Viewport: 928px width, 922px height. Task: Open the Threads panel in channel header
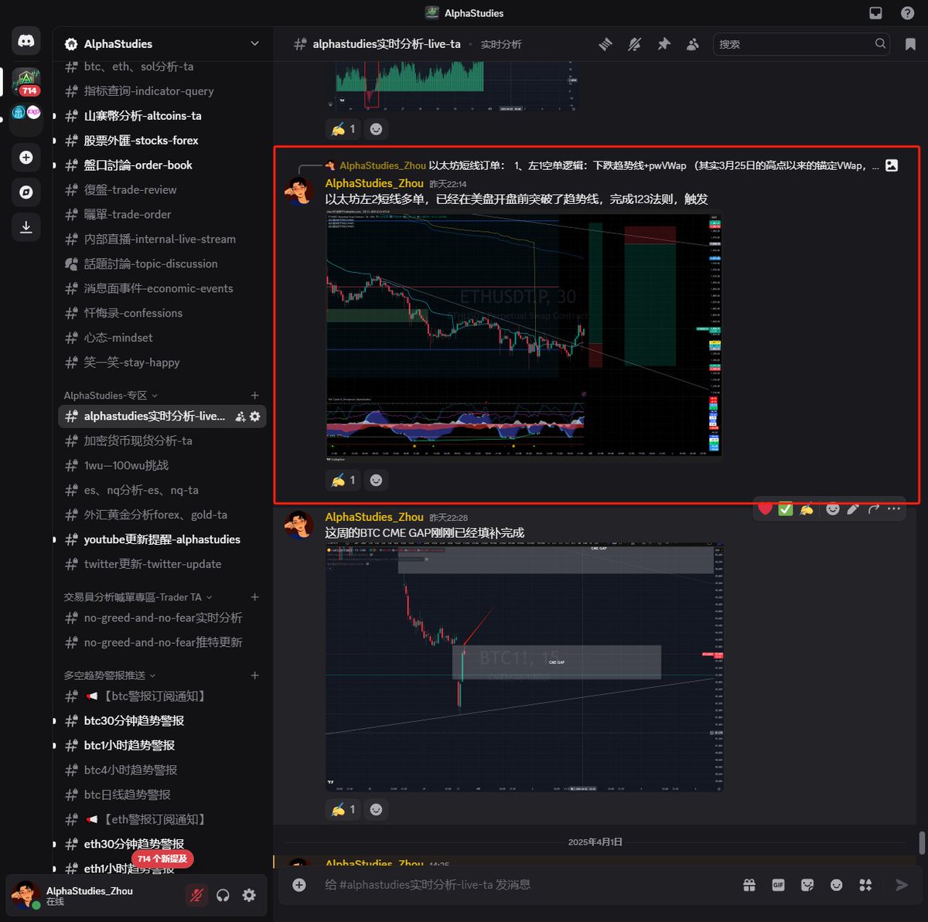pos(606,44)
